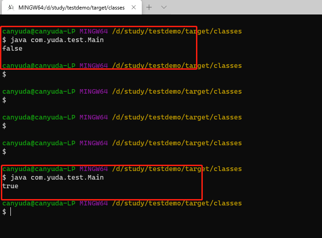Click the green username in the bottom prompt

coord(39,204)
